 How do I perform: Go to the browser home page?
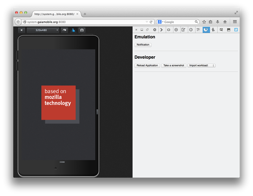click(225, 22)
